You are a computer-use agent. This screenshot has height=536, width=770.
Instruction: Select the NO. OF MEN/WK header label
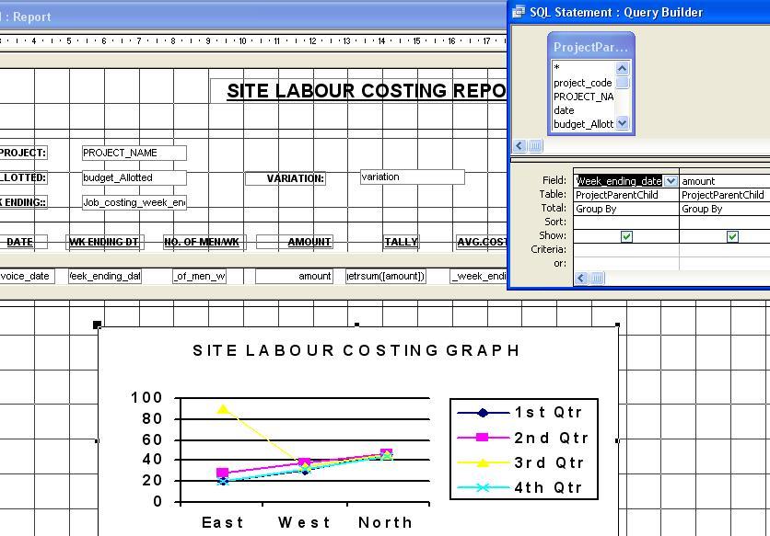tap(203, 242)
